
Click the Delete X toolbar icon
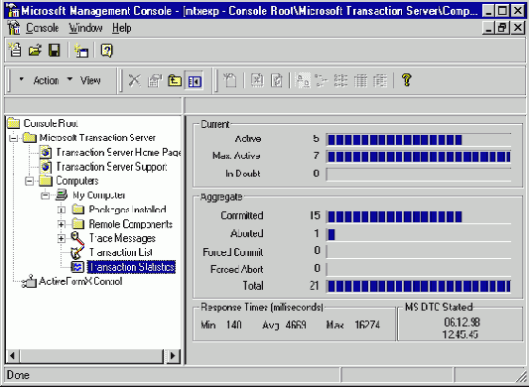(x=135, y=80)
